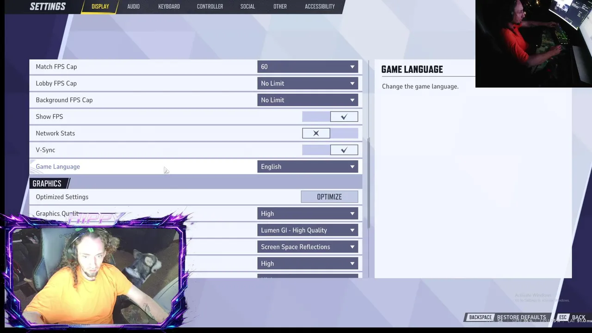Select the Lobby FPS Cap label
This screenshot has width=592, height=333.
pos(56,83)
